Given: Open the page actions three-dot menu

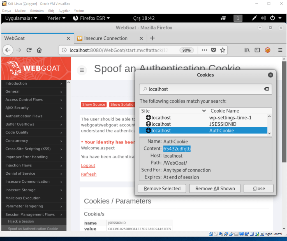Looking at the screenshot, I should (x=204, y=50).
